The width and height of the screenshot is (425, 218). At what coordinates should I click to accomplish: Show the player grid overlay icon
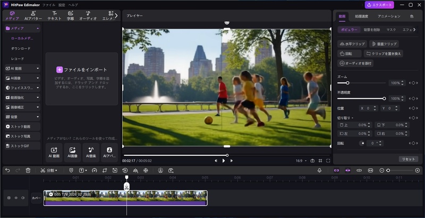pyautogui.click(x=320, y=161)
